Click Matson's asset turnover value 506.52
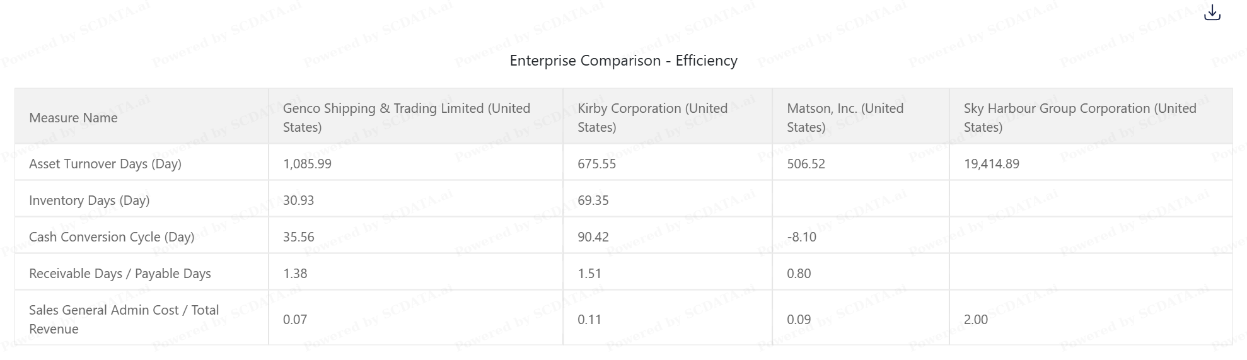The width and height of the screenshot is (1247, 360). 806,164
